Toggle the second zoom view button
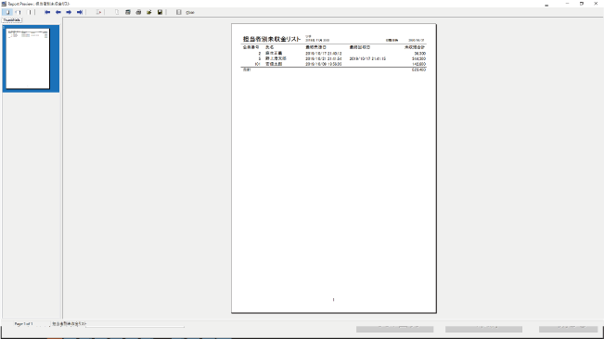 (19, 12)
